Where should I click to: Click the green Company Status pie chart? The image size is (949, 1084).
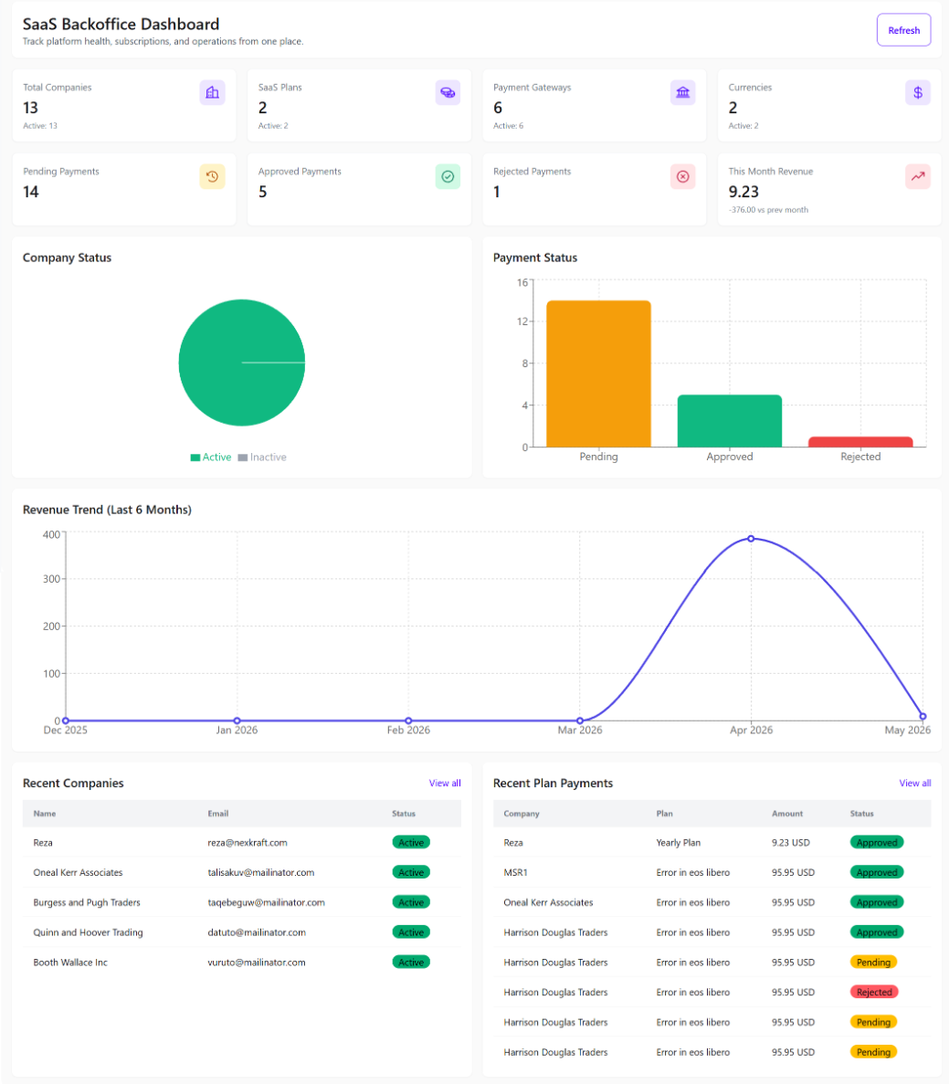(241, 363)
